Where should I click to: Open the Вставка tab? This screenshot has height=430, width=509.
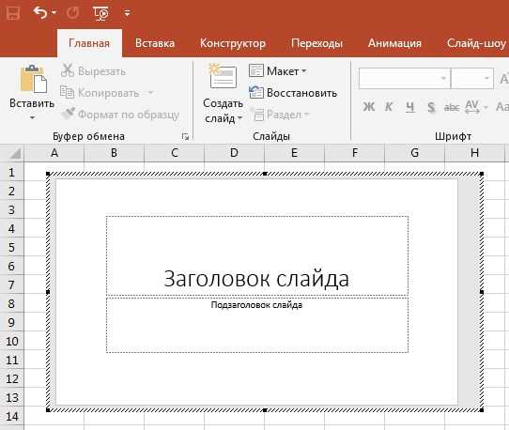pos(155,43)
